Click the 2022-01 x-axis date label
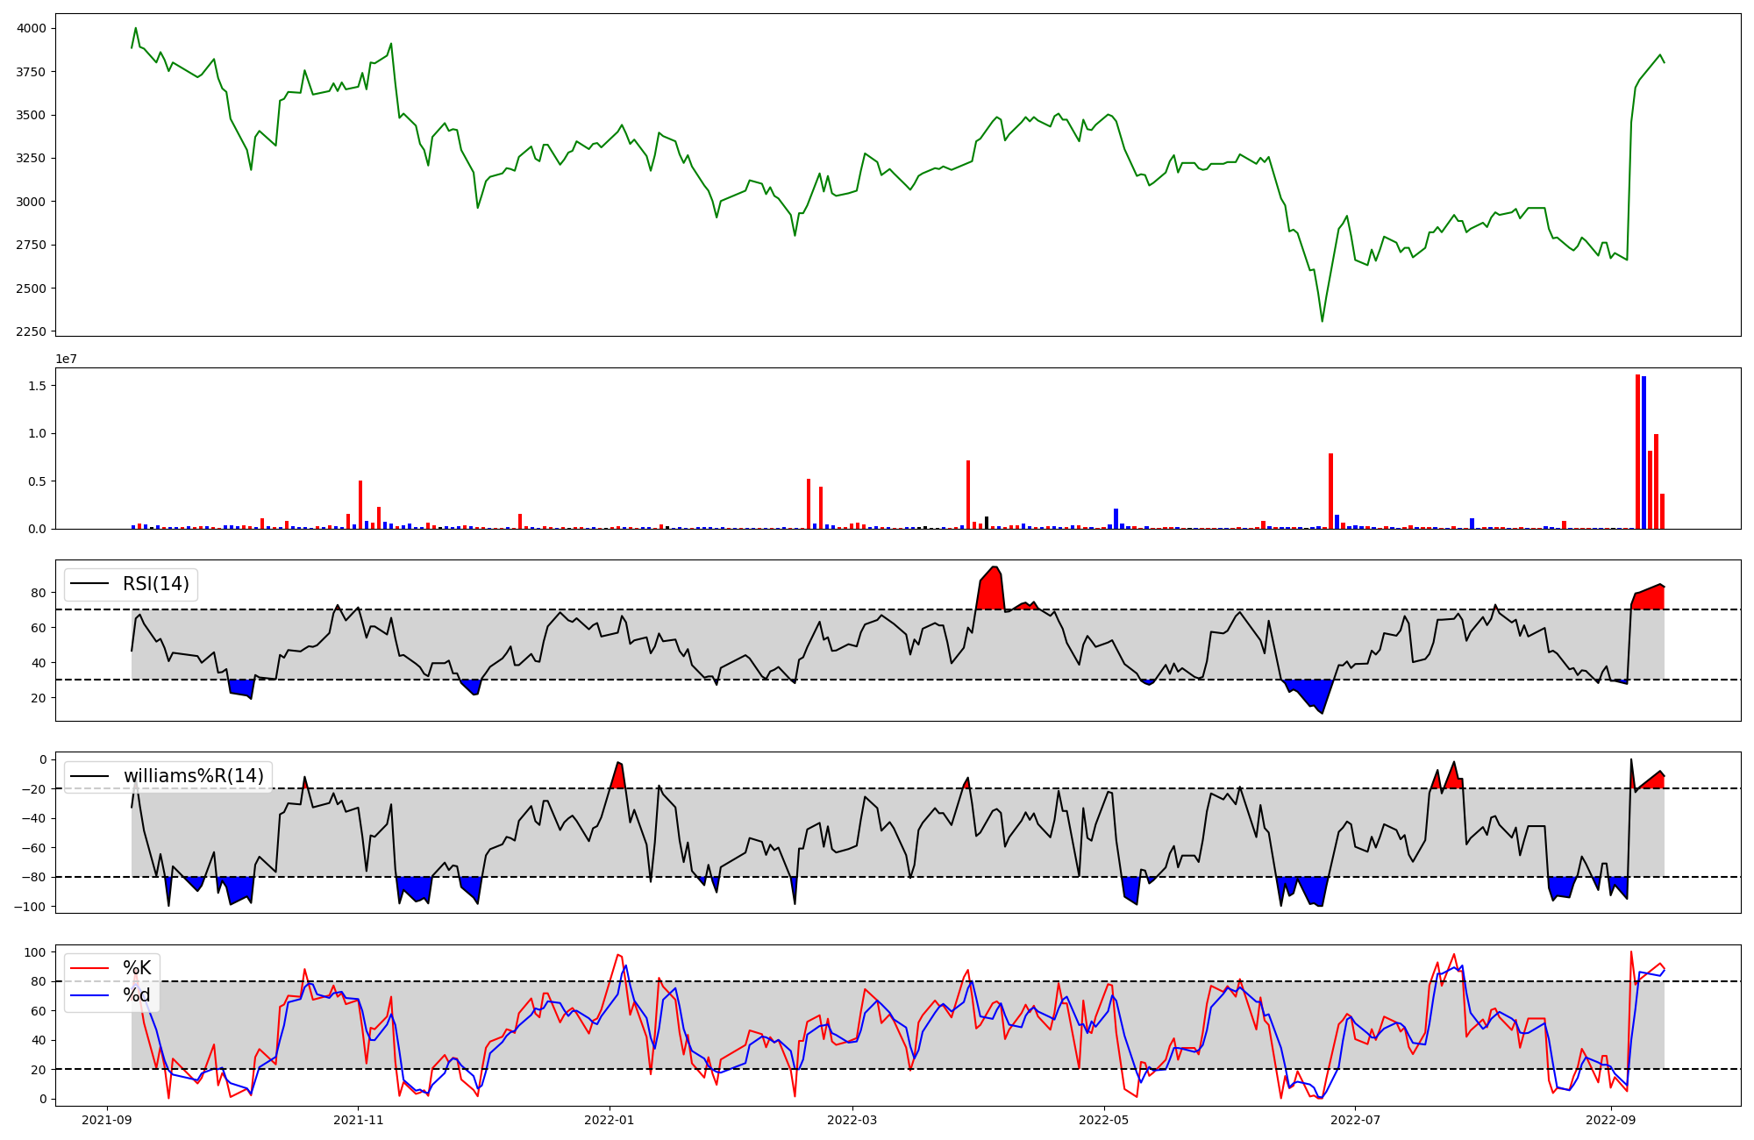 (609, 1120)
